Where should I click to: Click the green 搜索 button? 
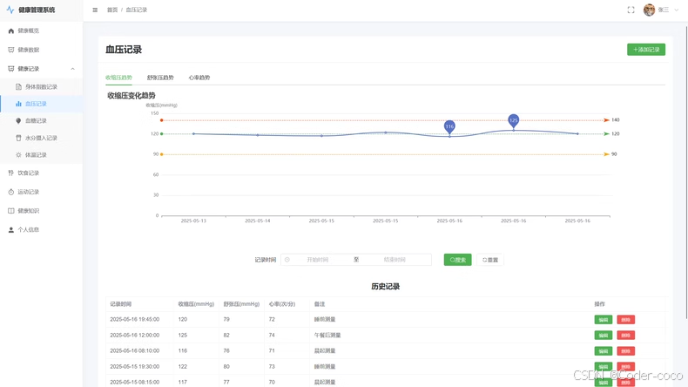[x=457, y=260]
